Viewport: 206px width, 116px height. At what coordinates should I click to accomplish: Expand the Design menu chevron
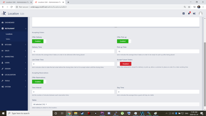pyautogui.click(x=26, y=69)
